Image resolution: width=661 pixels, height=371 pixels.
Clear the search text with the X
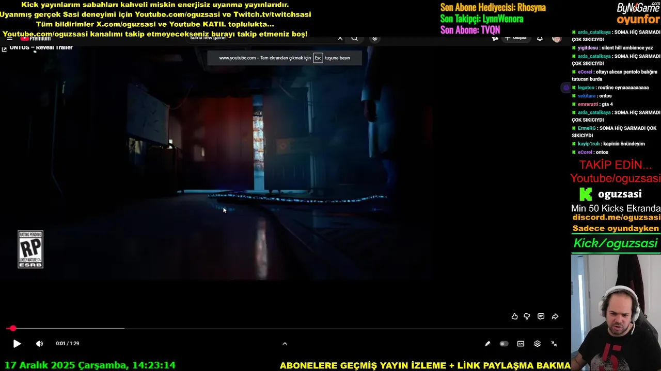coord(340,38)
